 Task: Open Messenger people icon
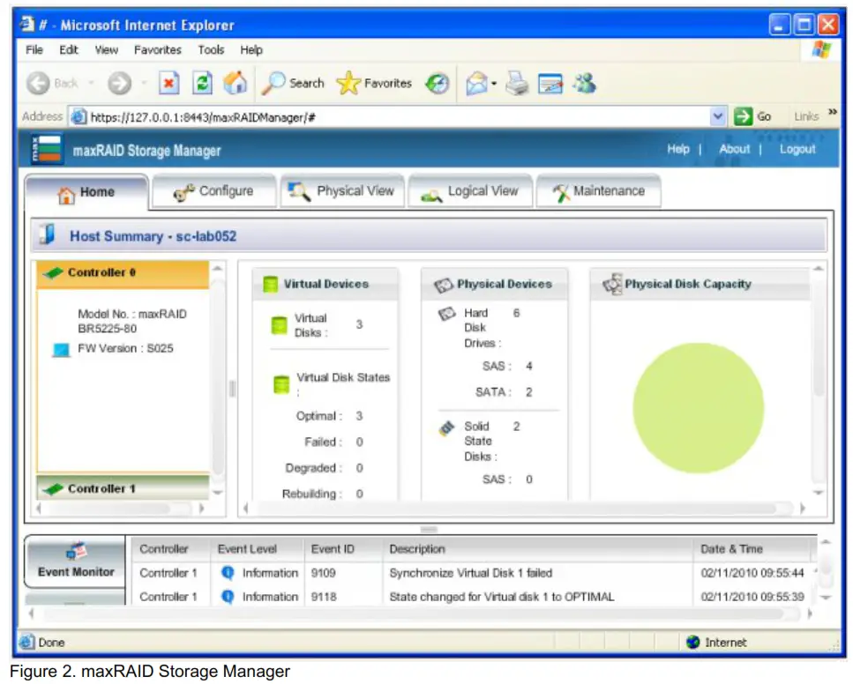pos(585,83)
